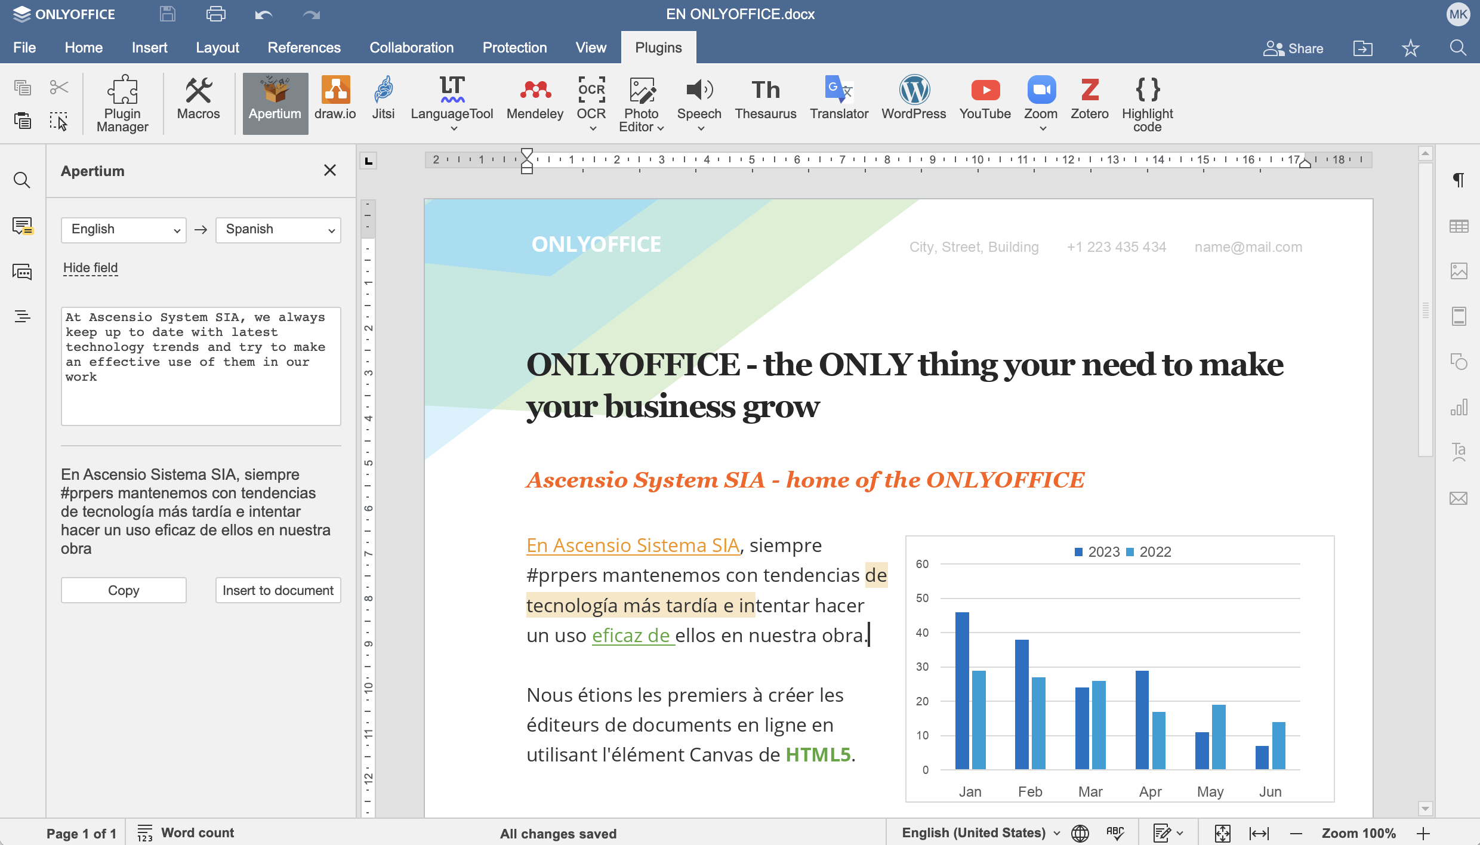Viewport: 1480px width, 845px height.
Task: Click the Apertium source text field
Action: tap(201, 366)
